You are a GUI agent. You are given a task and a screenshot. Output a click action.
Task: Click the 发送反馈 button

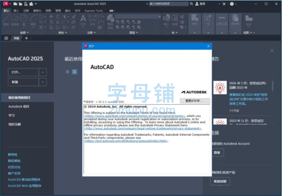pos(220,181)
